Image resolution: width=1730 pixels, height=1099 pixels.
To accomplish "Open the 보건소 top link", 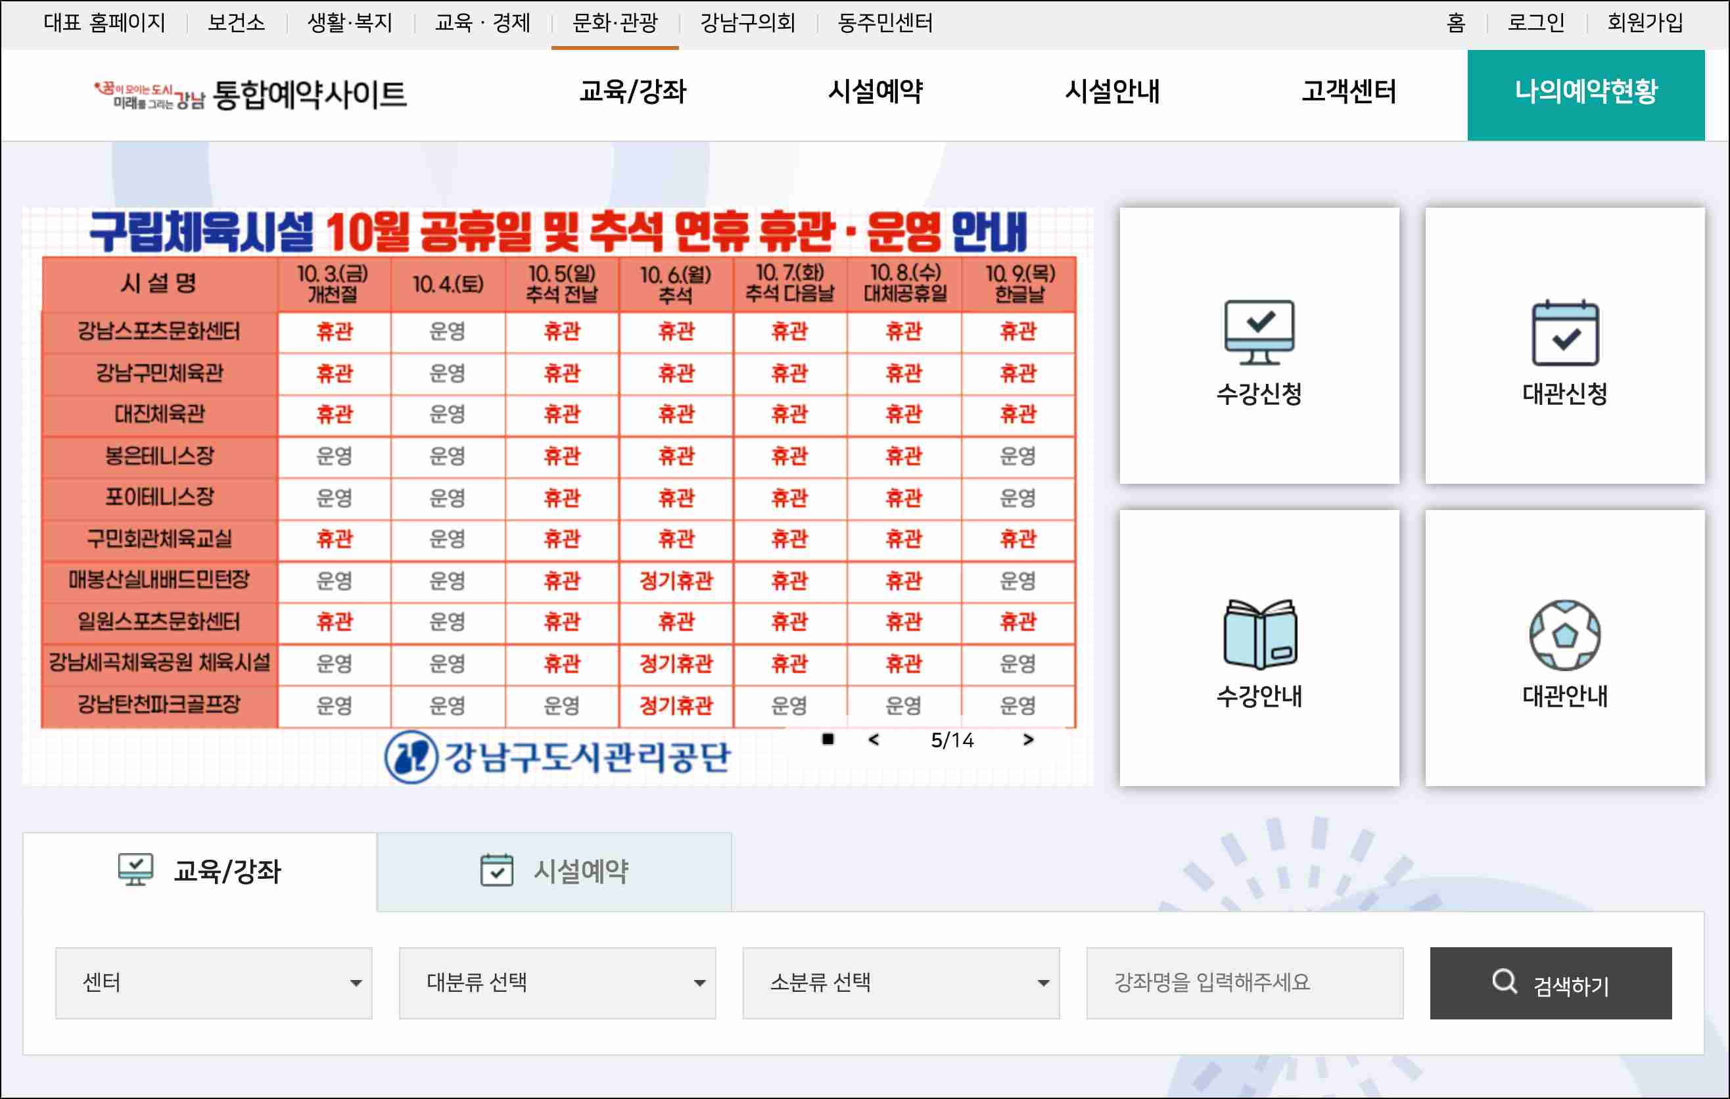I will [x=236, y=23].
